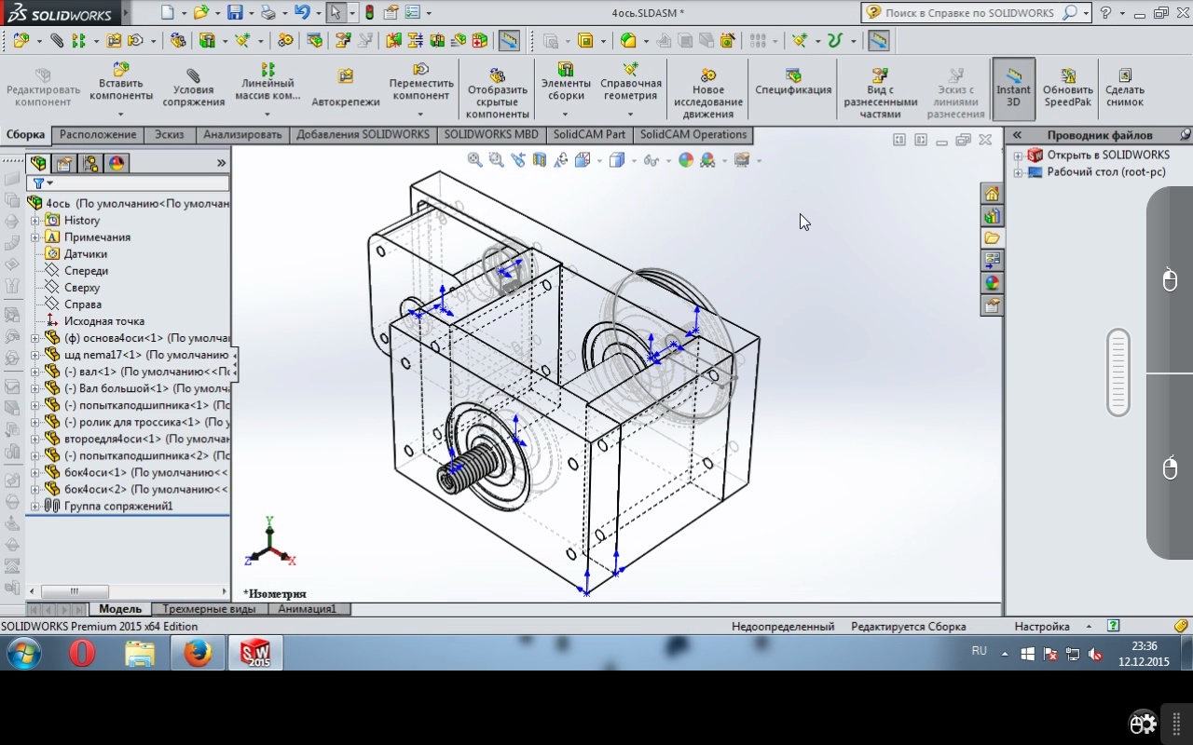1193x745 pixels.
Task: Open the SOLIDWORKS MBD tab
Action: click(491, 135)
